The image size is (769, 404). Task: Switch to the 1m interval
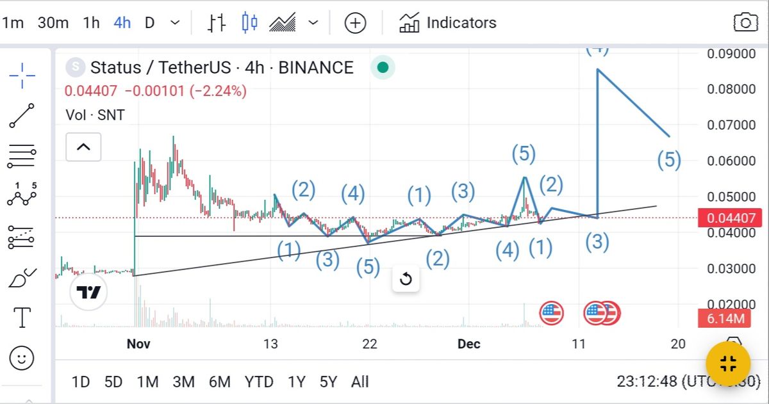(x=12, y=23)
